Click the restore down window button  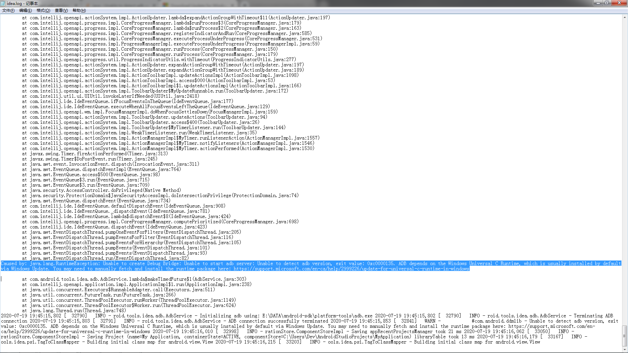606,3
